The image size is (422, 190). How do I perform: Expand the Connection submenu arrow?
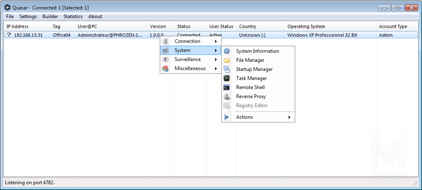tap(216, 41)
